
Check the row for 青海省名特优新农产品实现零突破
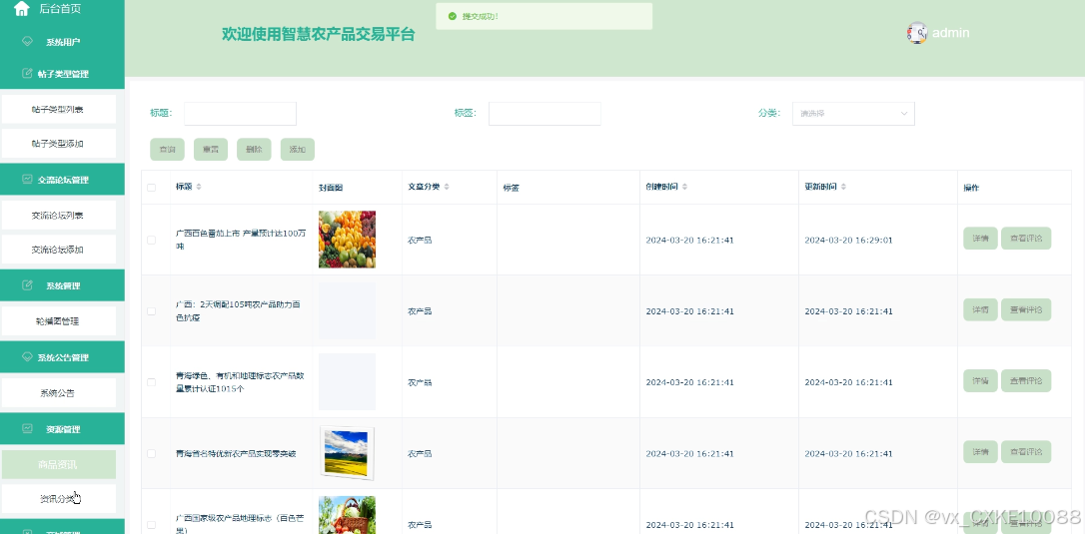152,454
